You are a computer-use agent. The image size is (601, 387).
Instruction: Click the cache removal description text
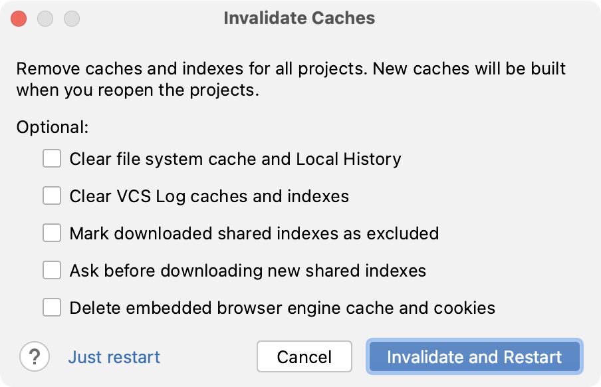pyautogui.click(x=291, y=78)
